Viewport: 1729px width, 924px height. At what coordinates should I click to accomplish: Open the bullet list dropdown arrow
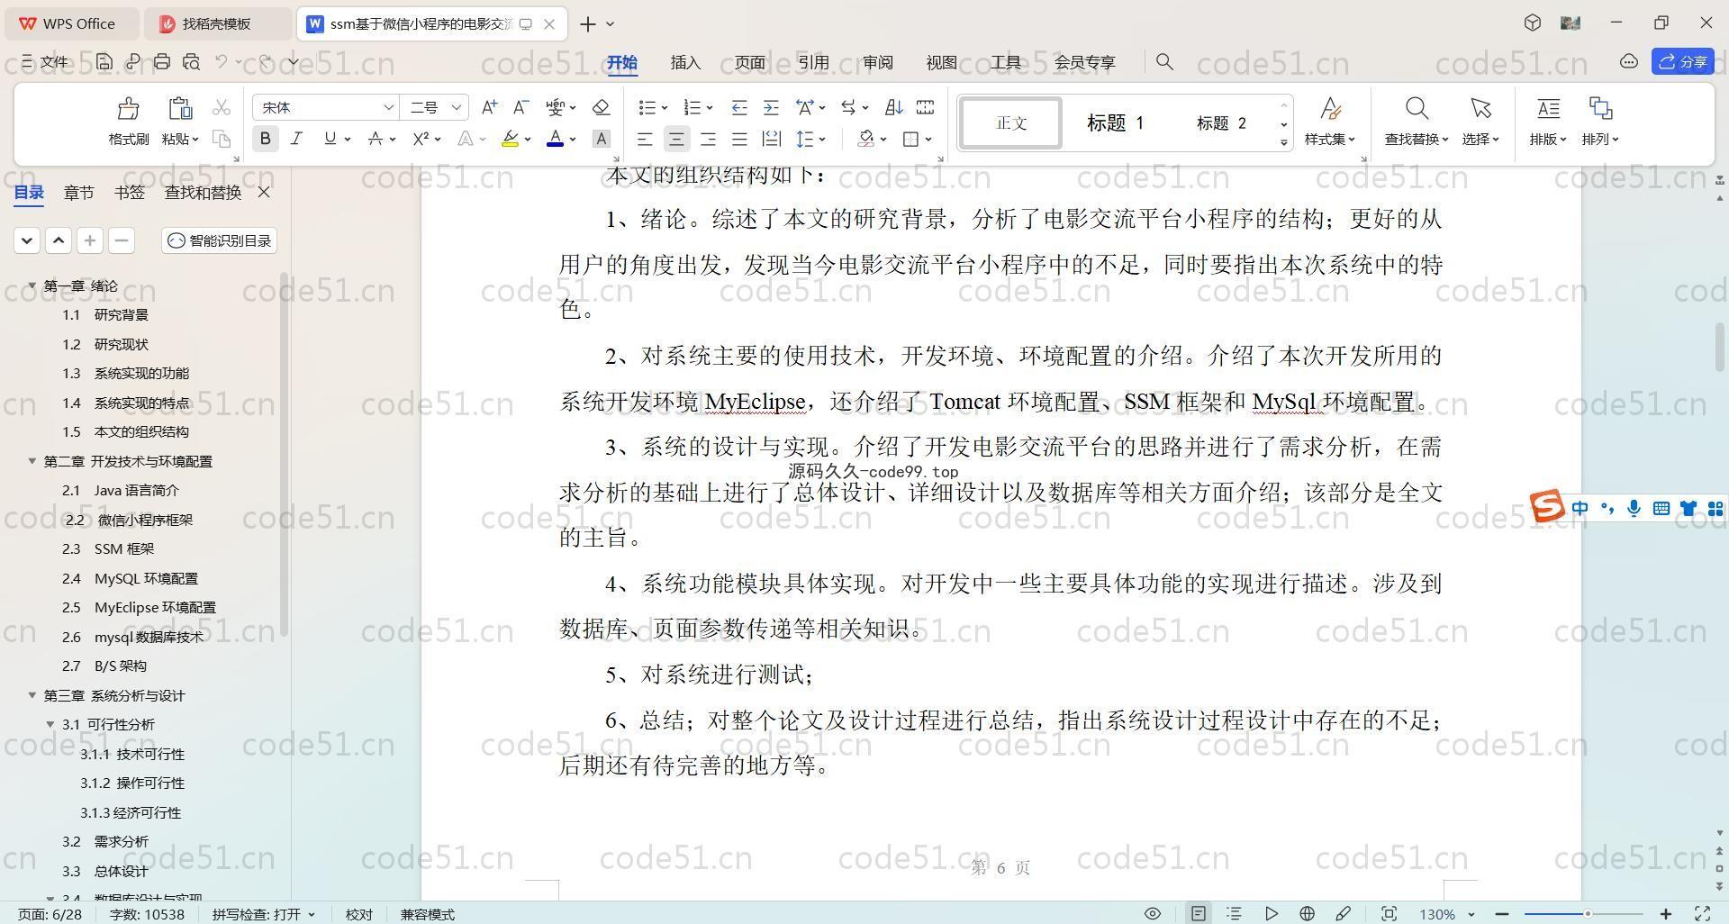pos(665,108)
